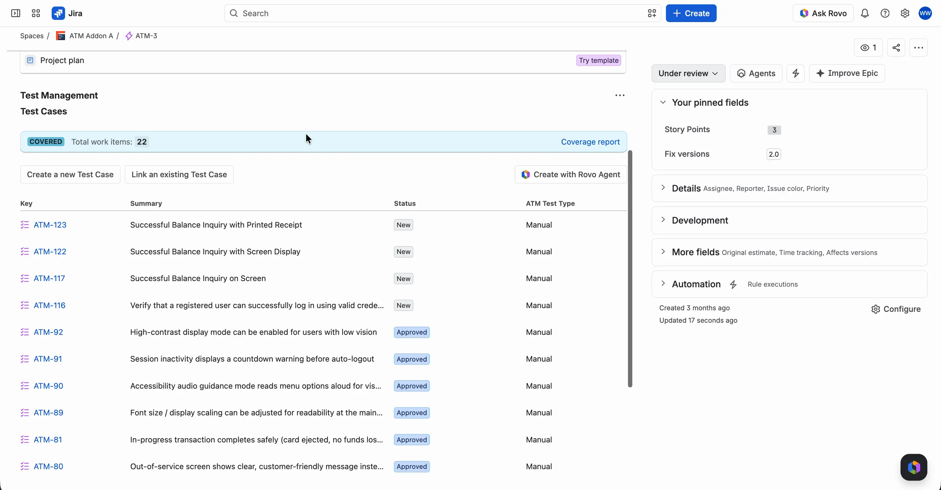
Task: Click the Status column header
Action: point(405,204)
